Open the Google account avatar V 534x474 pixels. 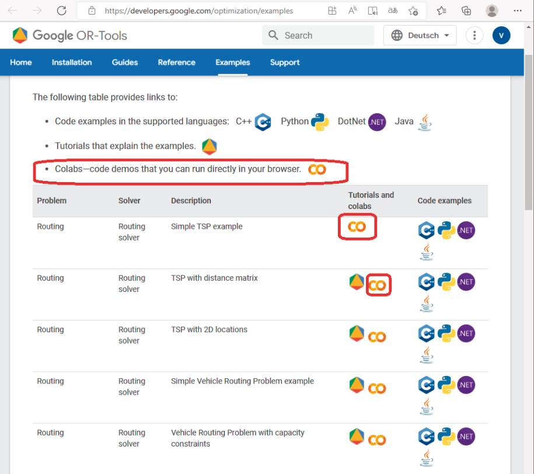click(x=501, y=36)
